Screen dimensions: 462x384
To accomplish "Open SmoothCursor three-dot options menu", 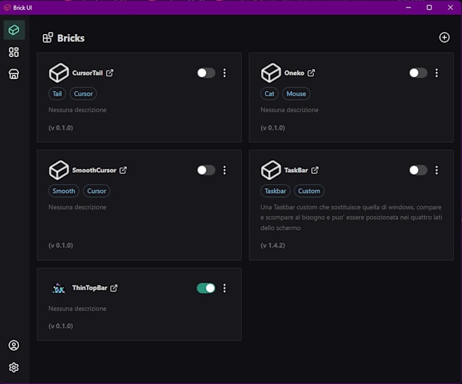I will pos(224,170).
